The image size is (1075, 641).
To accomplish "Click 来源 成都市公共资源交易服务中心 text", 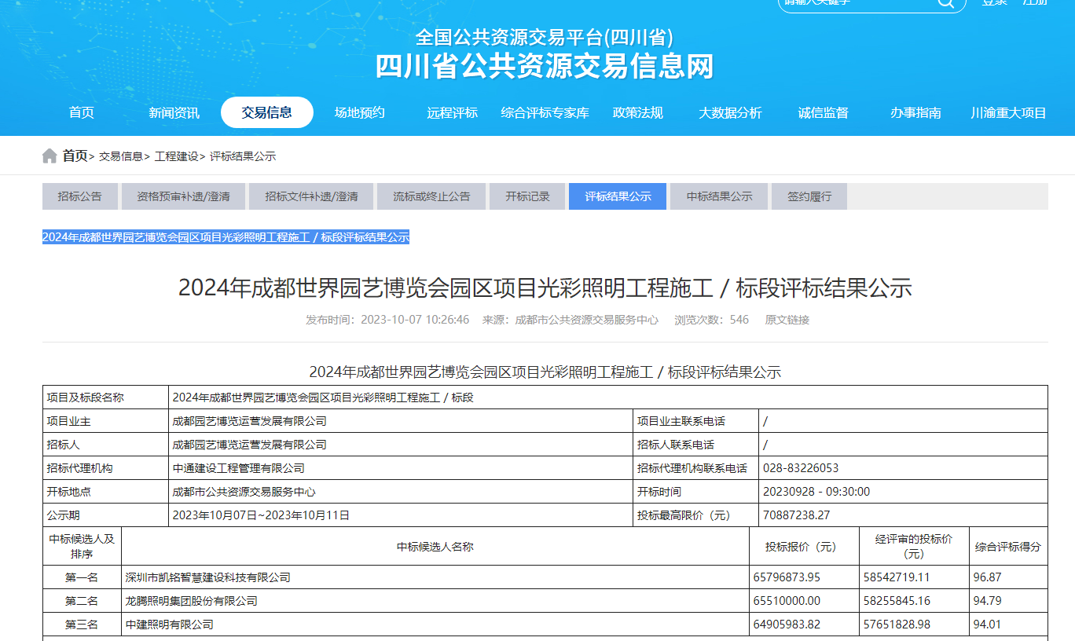I will [571, 320].
